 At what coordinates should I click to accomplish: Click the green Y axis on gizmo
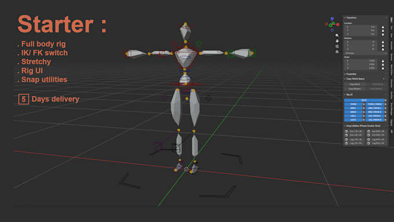(330, 26)
